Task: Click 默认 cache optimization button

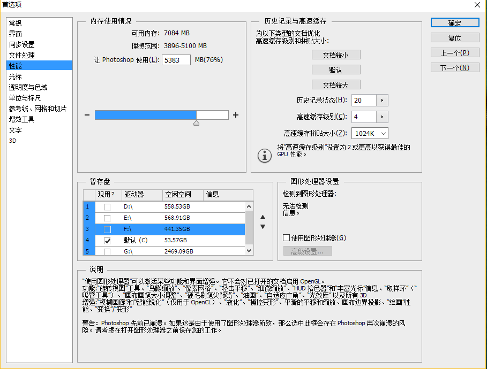Action: [336, 70]
